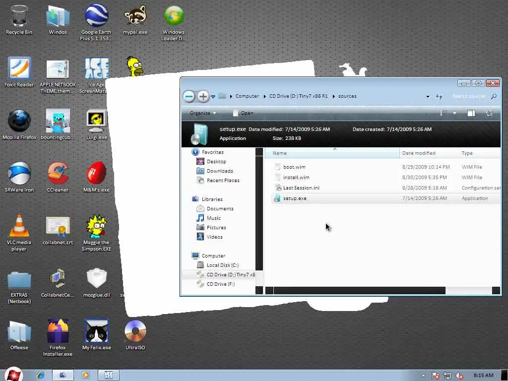Select setup.exe file row
This screenshot has width=508, height=381.
[386, 198]
